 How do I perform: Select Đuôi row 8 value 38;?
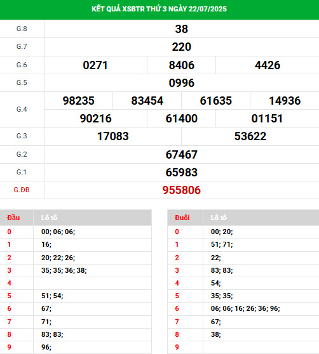click(x=216, y=334)
